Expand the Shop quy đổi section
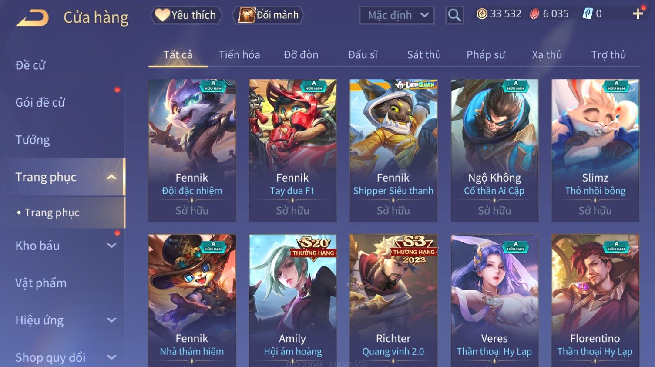655x367 pixels. (x=111, y=357)
